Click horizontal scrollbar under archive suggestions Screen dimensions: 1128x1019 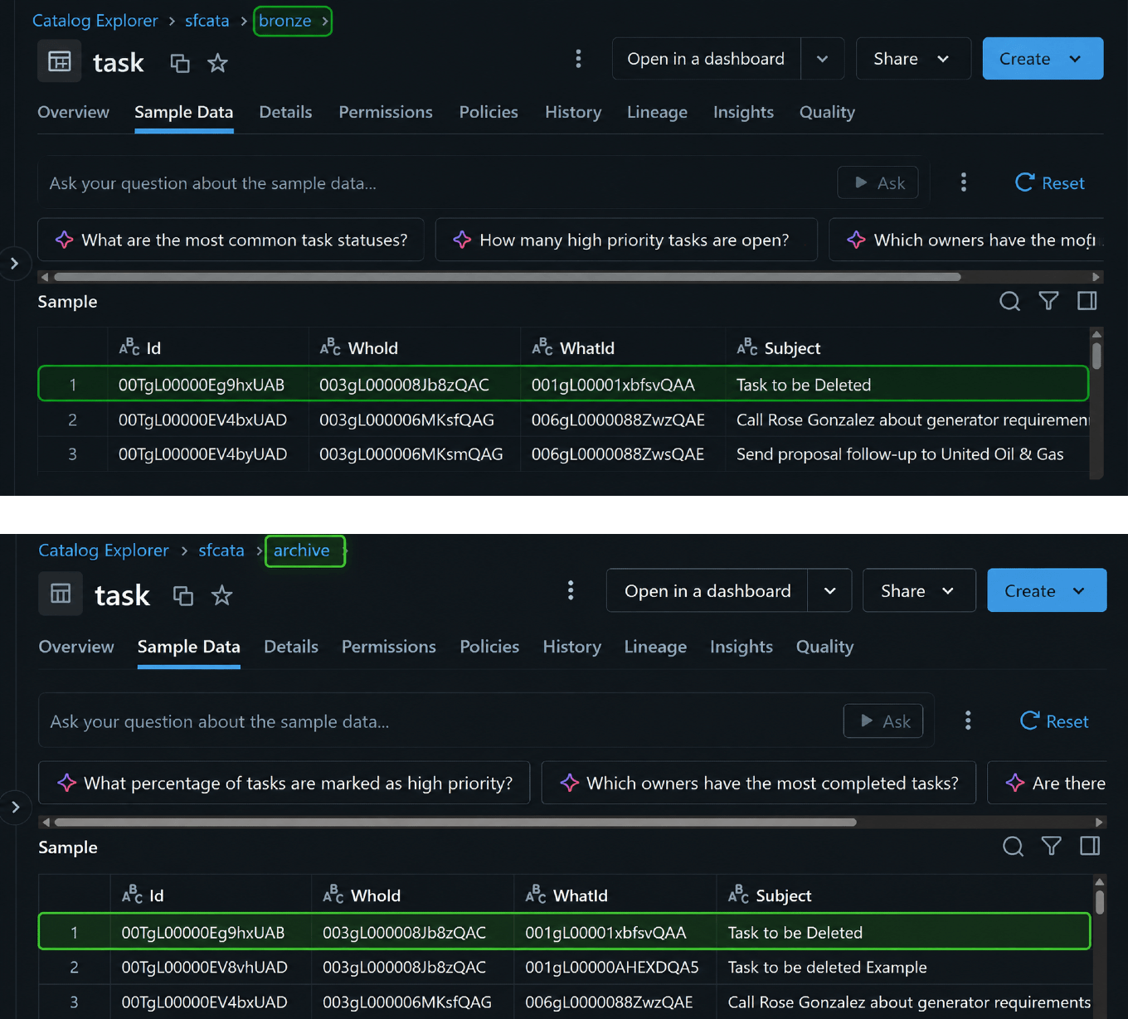pos(455,822)
